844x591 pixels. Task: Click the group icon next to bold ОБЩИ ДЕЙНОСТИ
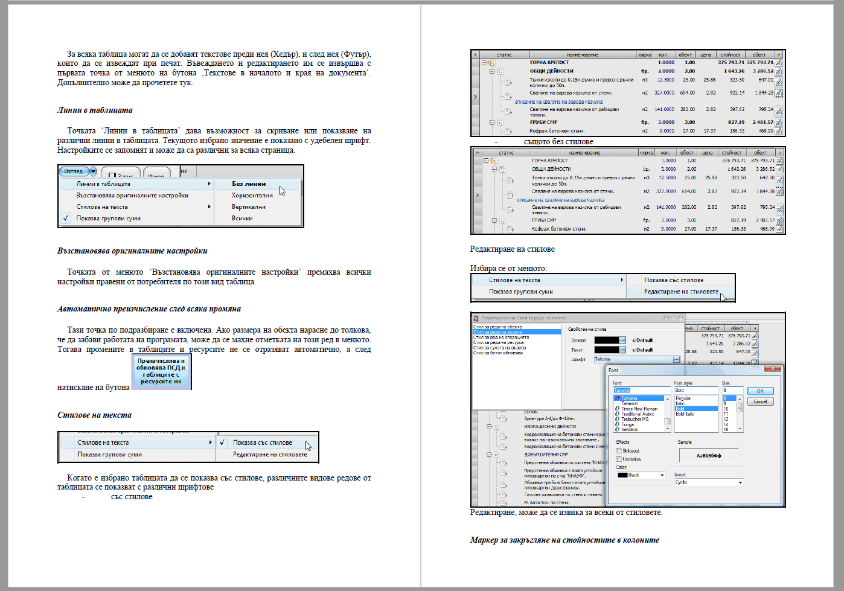pos(500,71)
